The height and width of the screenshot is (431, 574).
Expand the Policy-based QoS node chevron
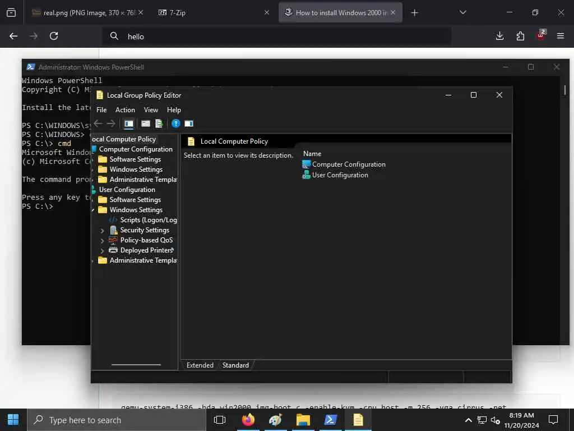103,241
